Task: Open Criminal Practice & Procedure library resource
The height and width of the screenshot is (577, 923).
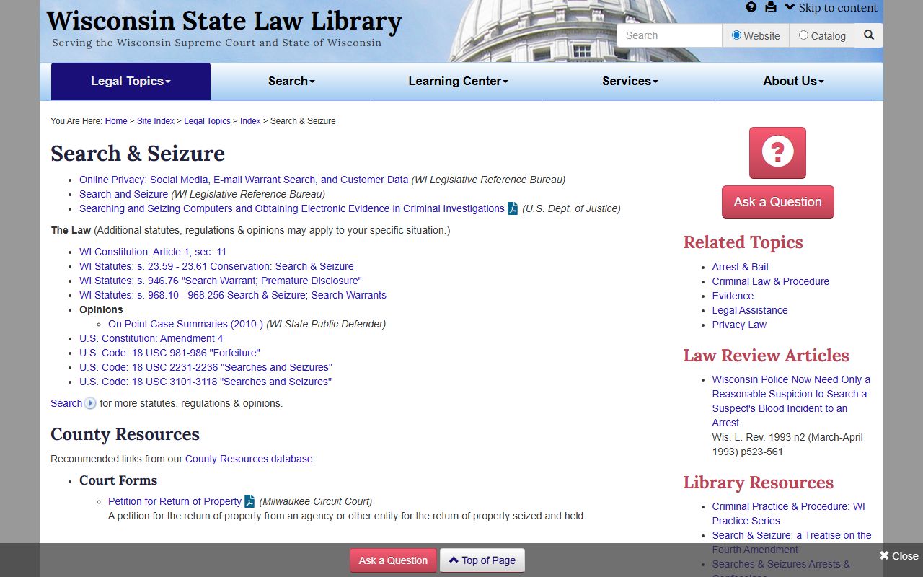Action: [788, 514]
